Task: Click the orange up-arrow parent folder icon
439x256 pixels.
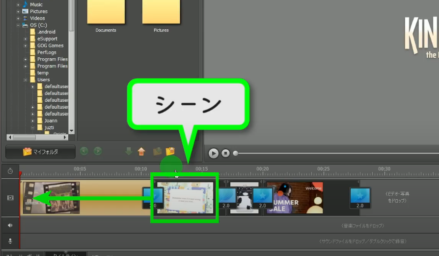Action: 141,151
